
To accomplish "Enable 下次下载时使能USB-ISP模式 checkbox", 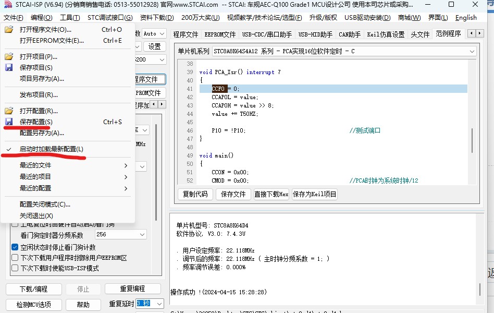I will (15, 268).
